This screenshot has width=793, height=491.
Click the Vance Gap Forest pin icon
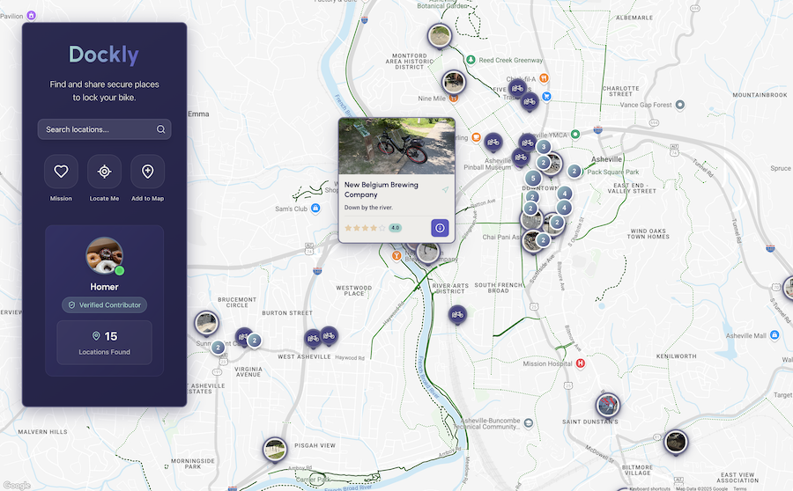680,105
